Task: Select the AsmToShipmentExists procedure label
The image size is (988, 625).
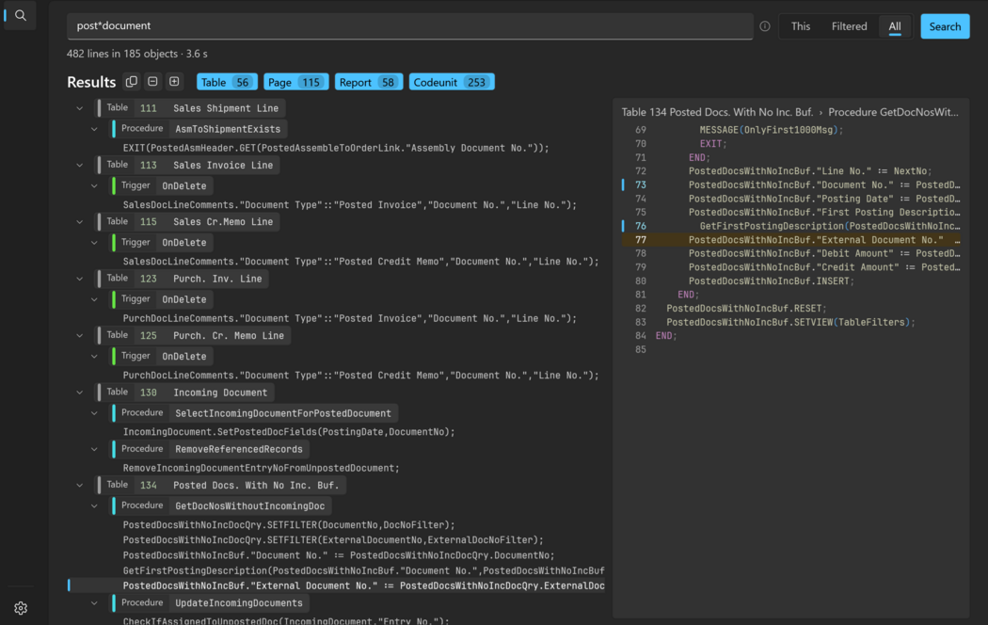Action: click(228, 129)
